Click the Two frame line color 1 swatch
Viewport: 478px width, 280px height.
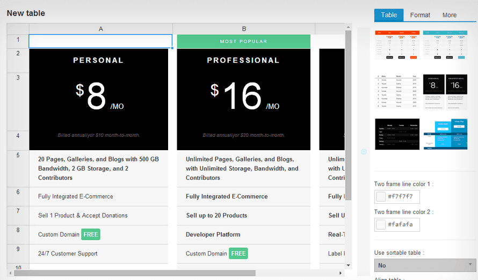[381, 196]
